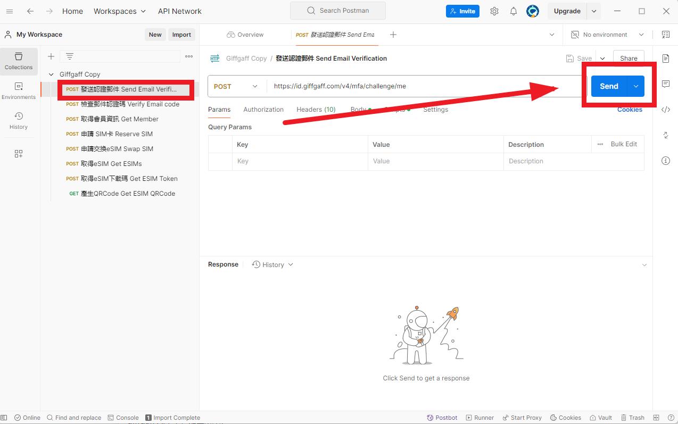Open the tab list chevron
Image resolution: width=678 pixels, height=424 pixels.
(x=551, y=35)
